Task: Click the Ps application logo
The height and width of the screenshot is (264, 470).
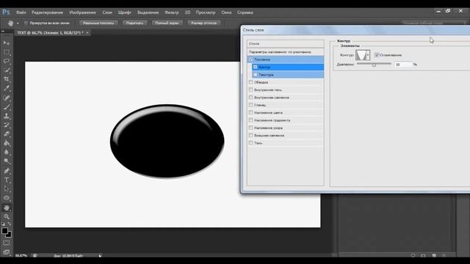Action: coord(6,12)
